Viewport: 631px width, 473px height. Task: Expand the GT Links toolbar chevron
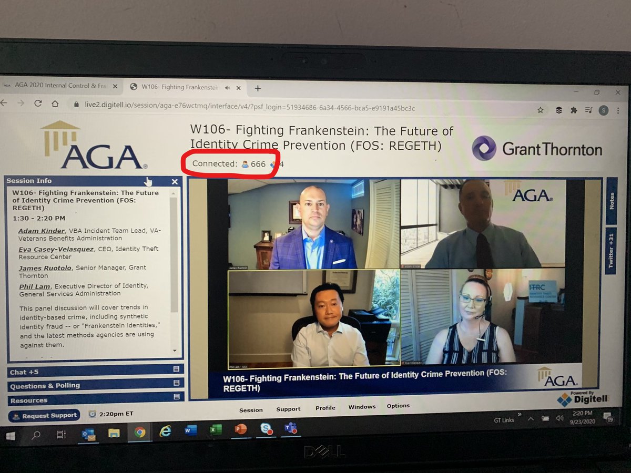point(520,415)
